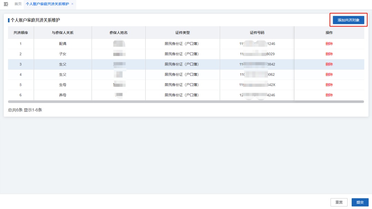Delete the 养母 row entry
The height and width of the screenshot is (209, 372).
click(329, 95)
